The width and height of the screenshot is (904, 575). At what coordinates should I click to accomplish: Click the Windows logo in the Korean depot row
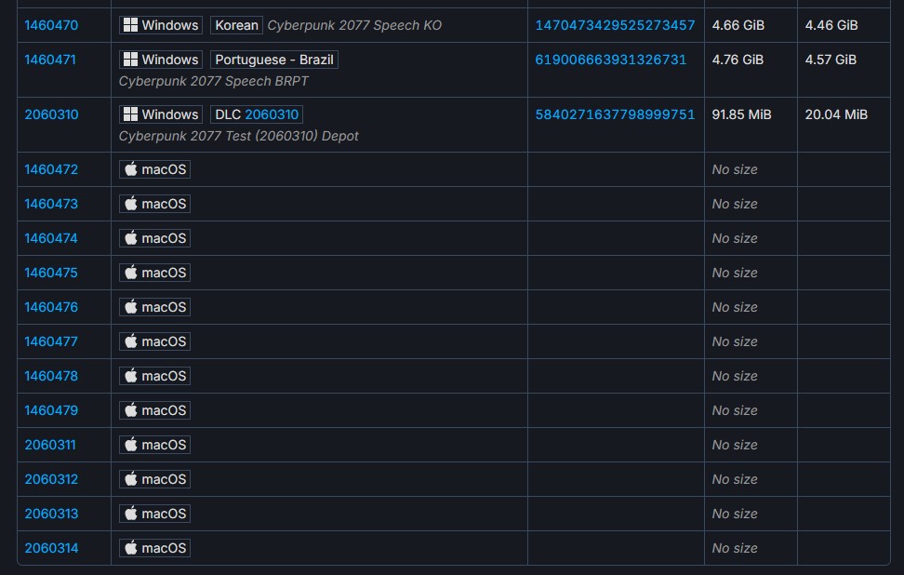[x=130, y=25]
